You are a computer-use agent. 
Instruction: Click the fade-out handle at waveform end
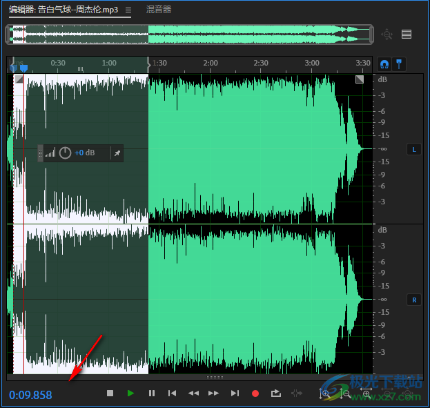(x=360, y=79)
